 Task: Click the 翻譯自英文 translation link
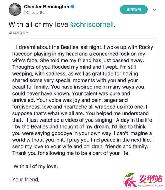point(20,33)
